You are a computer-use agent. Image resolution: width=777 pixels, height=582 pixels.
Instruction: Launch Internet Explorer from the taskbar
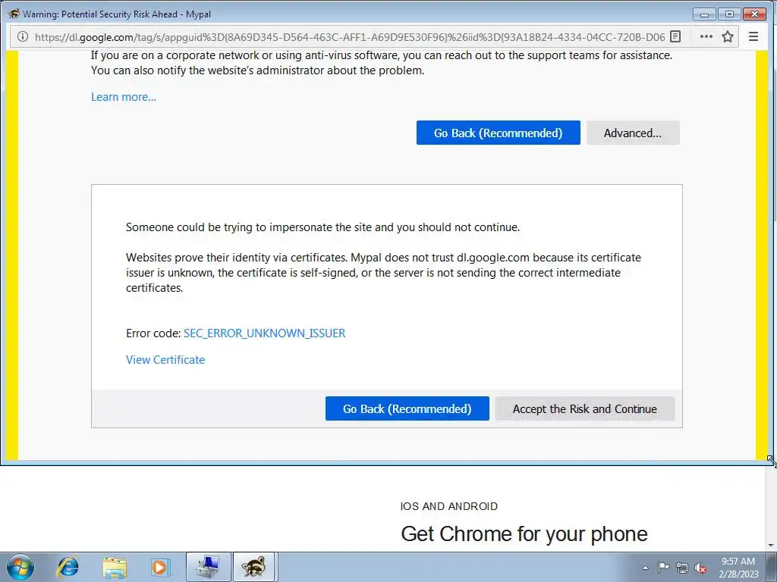coord(68,567)
